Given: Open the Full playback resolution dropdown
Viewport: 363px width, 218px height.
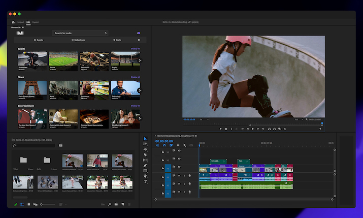Looking at the screenshot, I should click(x=299, y=119).
